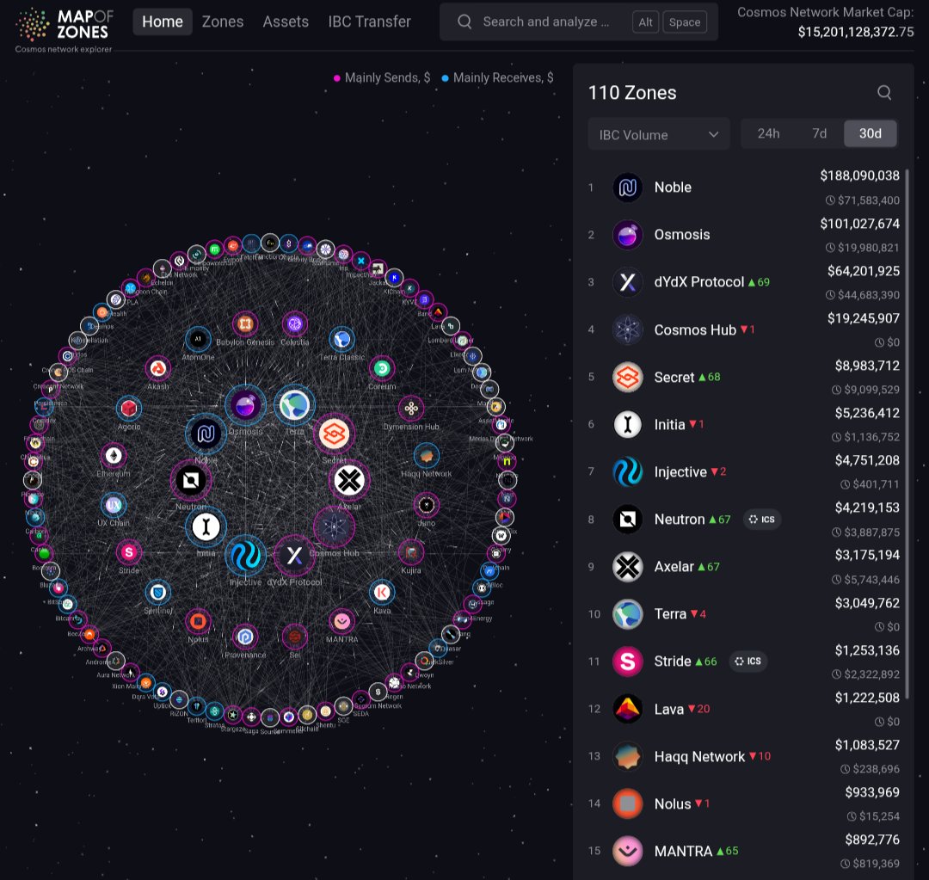Select the 24h time range tab

[x=768, y=133]
